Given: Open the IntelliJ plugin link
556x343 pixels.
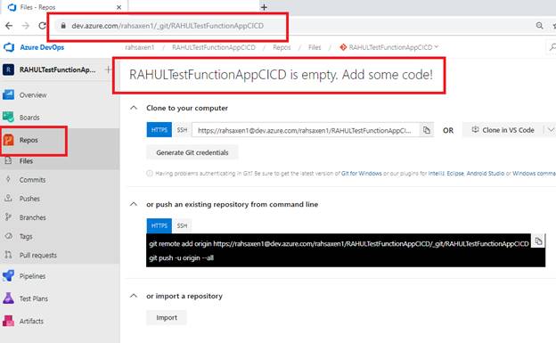Looking at the screenshot, I should pos(436,174).
